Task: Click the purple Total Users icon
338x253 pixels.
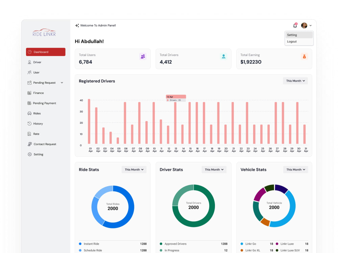Action: (143, 56)
